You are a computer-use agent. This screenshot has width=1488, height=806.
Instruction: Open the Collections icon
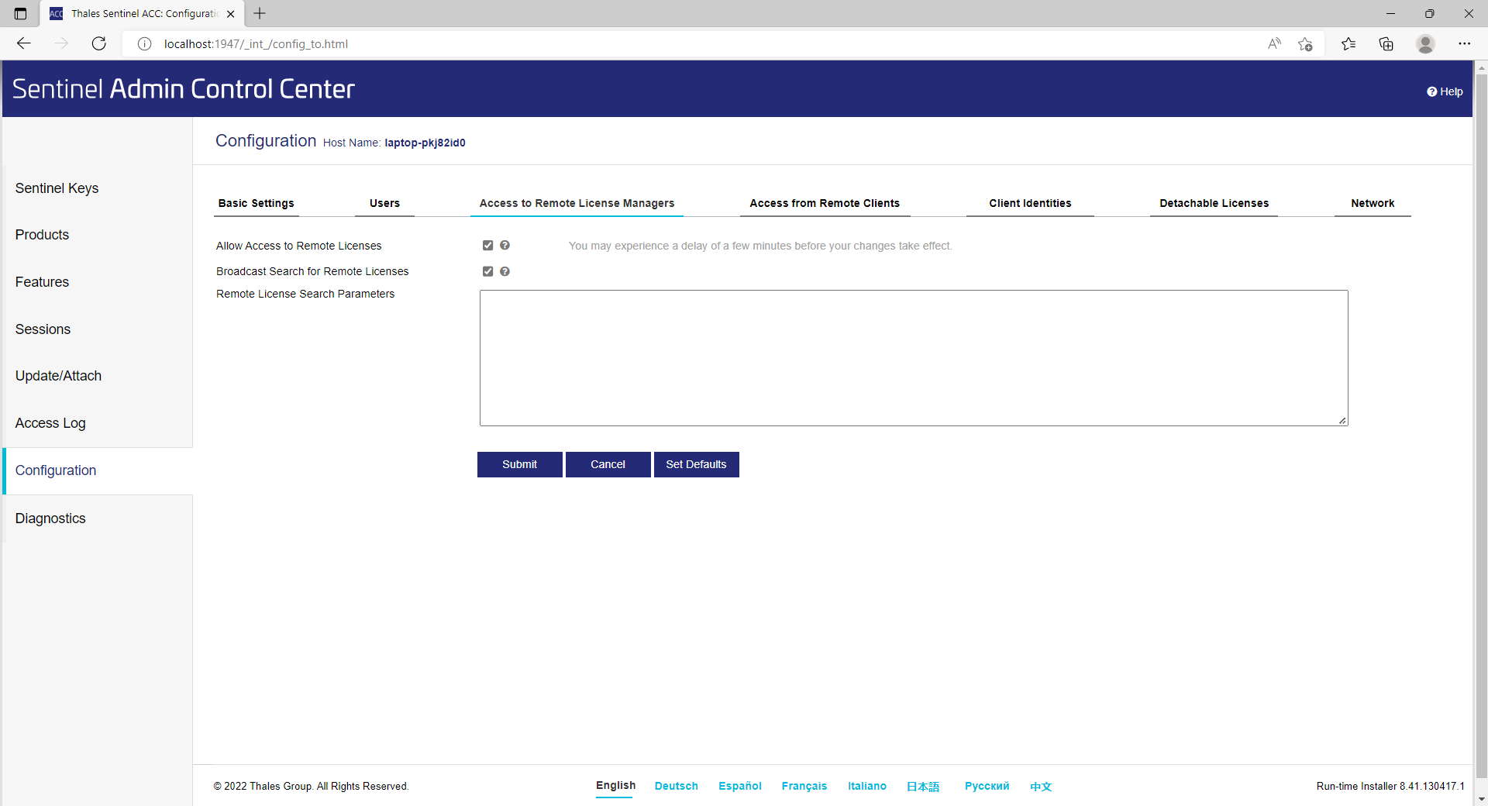click(x=1386, y=43)
